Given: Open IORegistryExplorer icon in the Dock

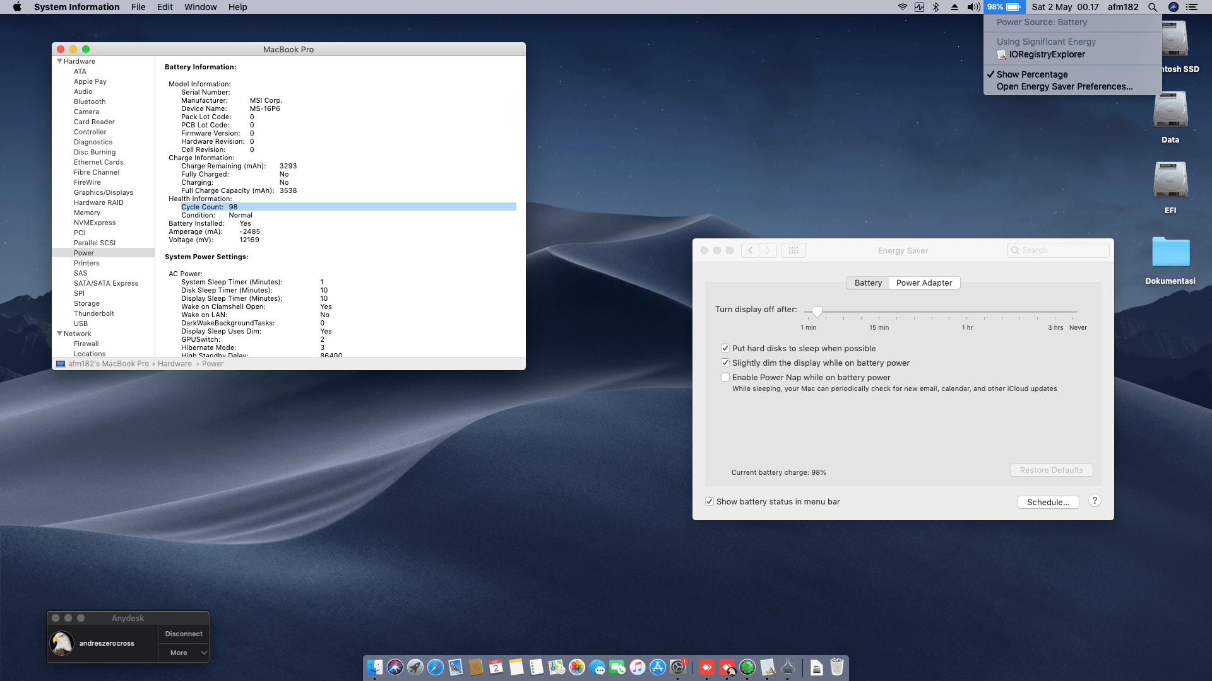Looking at the screenshot, I should 768,667.
